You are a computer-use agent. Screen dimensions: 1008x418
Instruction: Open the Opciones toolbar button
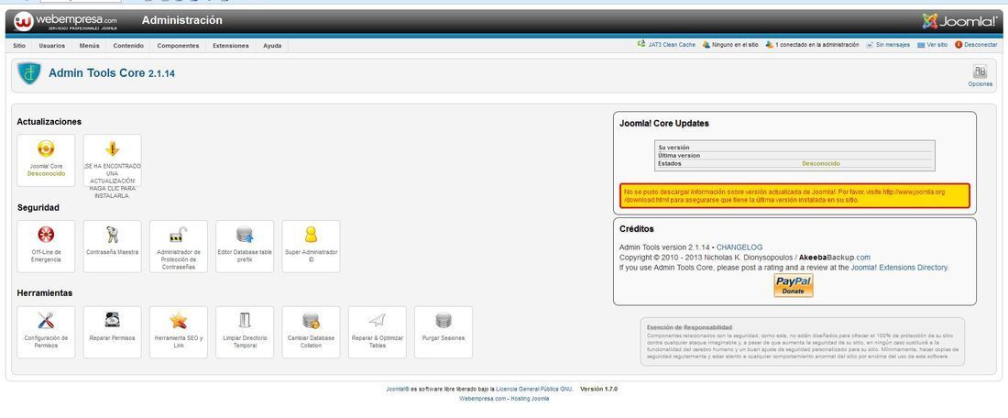(981, 76)
